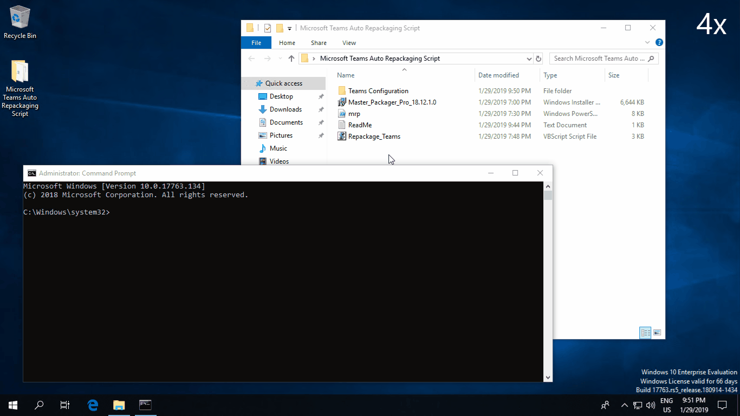Refresh the Explorer folder view
740x416 pixels.
(538, 58)
